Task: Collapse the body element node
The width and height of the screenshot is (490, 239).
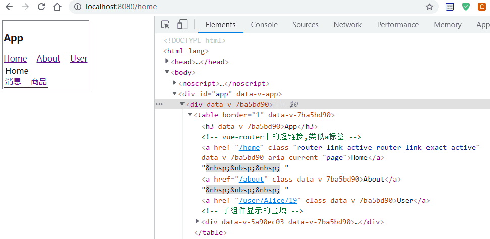Action: click(167, 73)
